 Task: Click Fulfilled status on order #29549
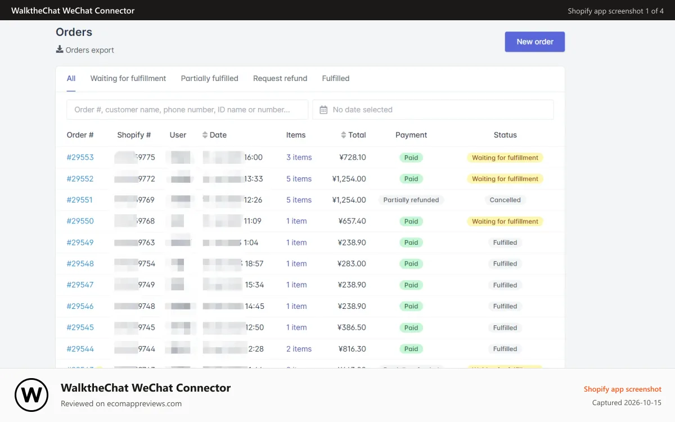point(505,243)
